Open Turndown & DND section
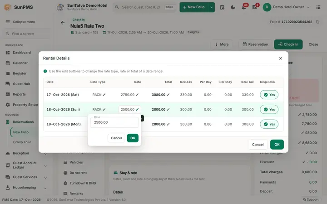Screen dimensions: 327x204 pyautogui.click(x=79, y=183)
